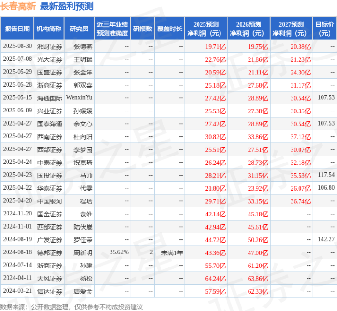
Task: Click researcher 郭双喜
Action: pos(83,85)
